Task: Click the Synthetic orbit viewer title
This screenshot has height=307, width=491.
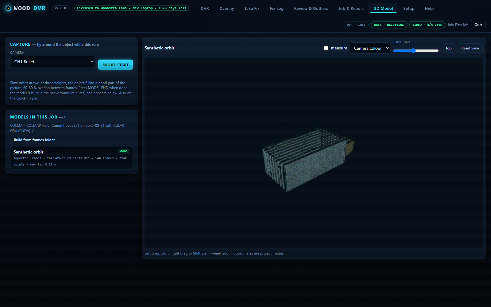Action: click(159, 48)
